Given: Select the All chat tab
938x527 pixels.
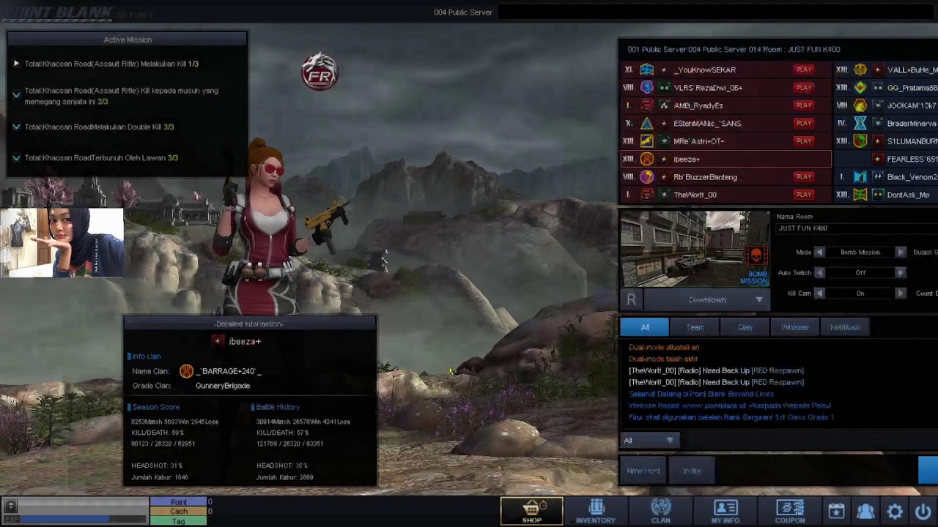Looking at the screenshot, I should (645, 327).
